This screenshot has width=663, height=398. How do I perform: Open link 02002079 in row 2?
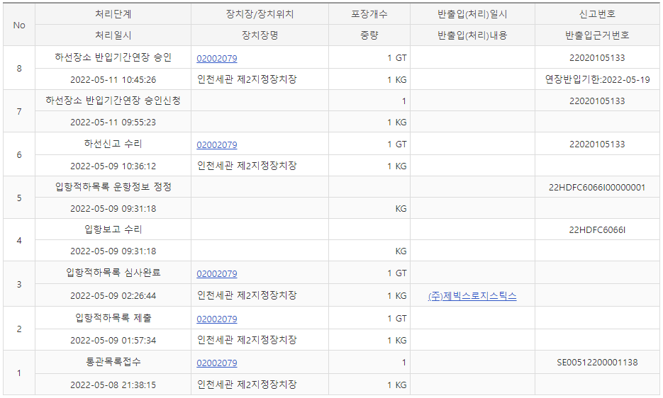point(216,319)
